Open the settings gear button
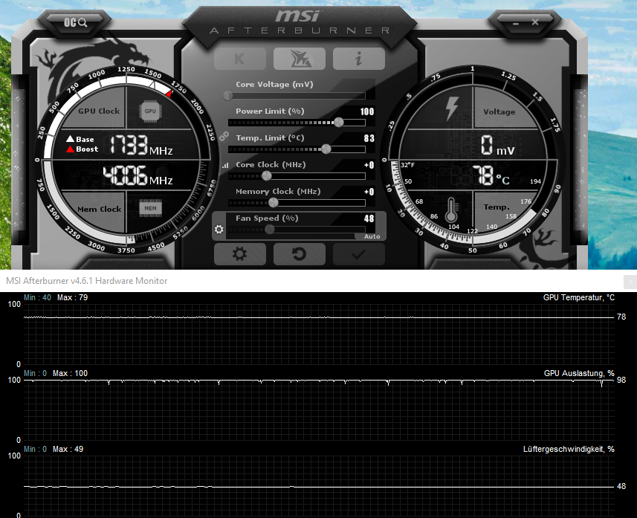637x518 pixels. pos(239,254)
